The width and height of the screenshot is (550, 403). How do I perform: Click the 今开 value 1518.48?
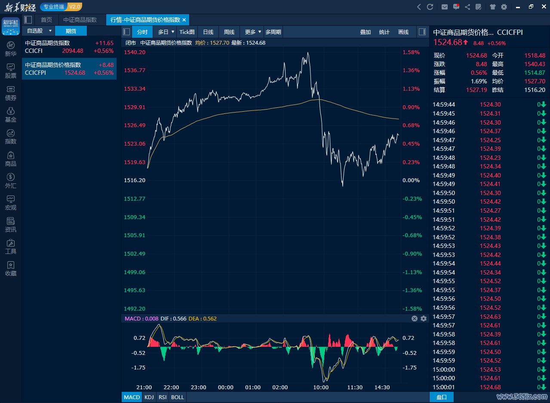(535, 55)
